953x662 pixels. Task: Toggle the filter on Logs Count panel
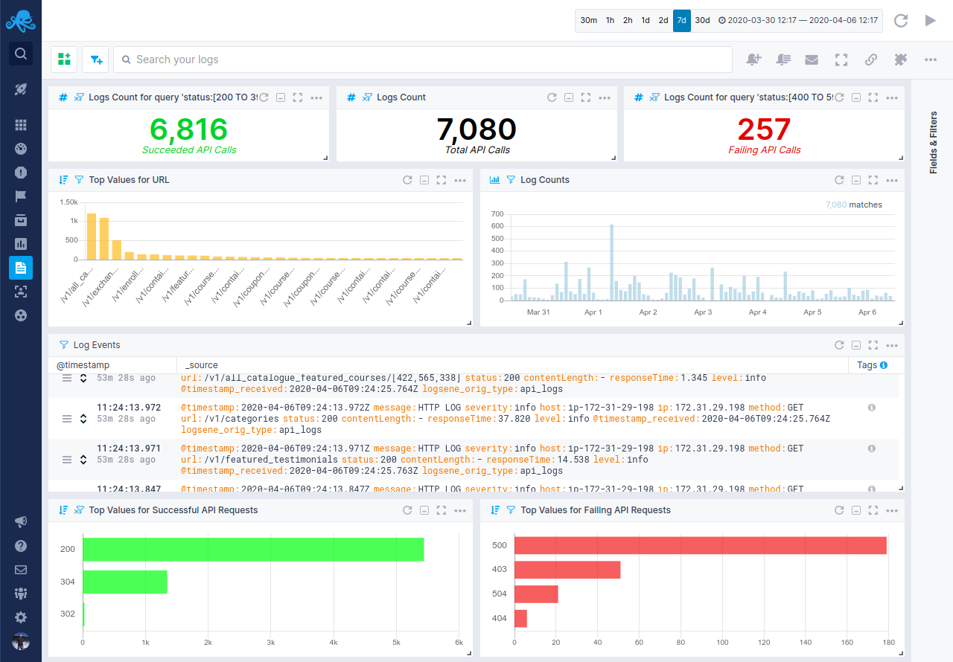coord(366,97)
